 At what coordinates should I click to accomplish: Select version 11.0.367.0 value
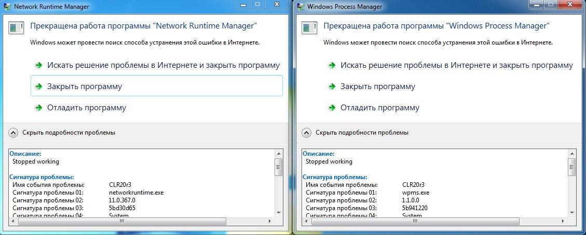pyautogui.click(x=122, y=200)
